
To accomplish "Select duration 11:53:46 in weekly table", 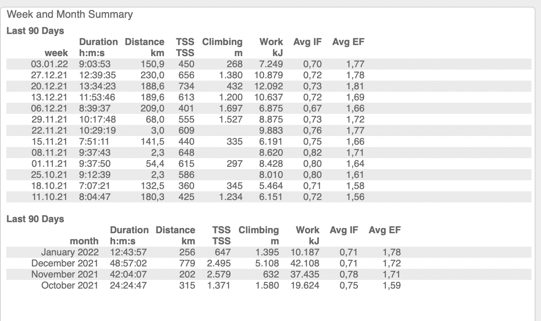I will [x=95, y=97].
